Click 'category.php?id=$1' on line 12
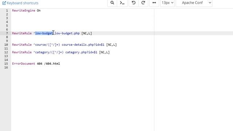The width and height of the screenshot is (233, 131). pyautogui.click(x=81, y=52)
